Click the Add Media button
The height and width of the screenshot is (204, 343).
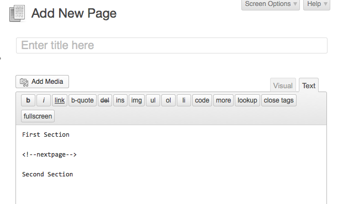[42, 82]
